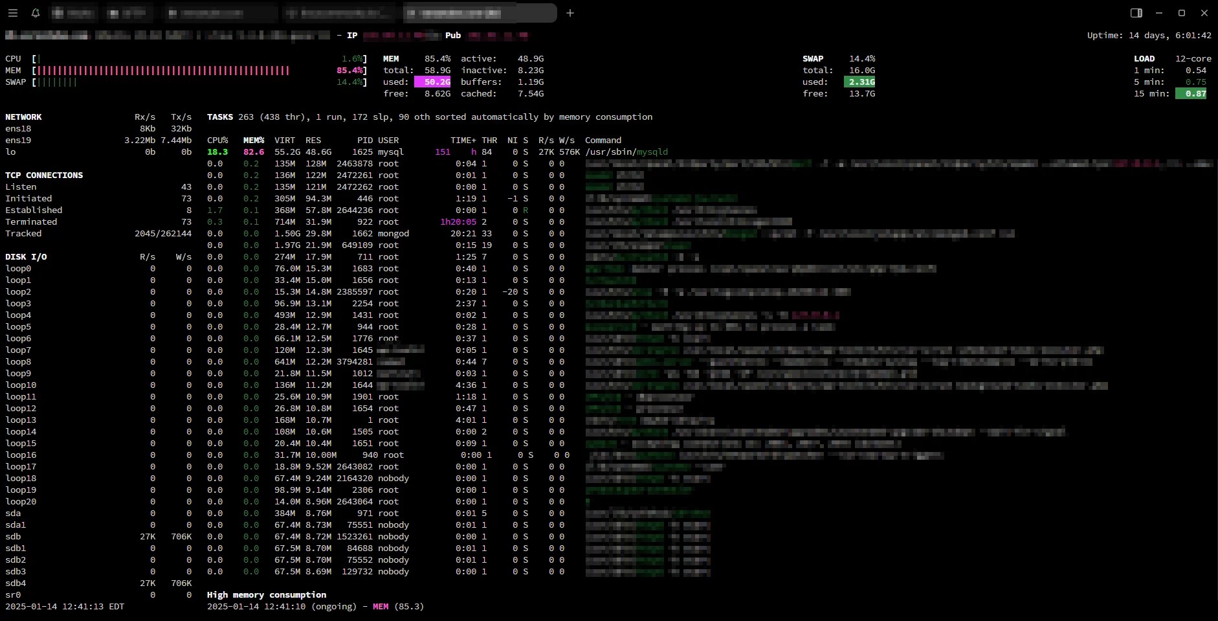Click the LOAD header
The image size is (1218, 621).
tap(1144, 59)
